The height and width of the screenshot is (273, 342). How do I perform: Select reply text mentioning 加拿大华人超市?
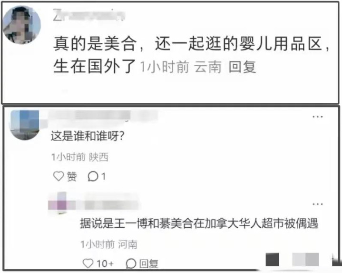[x=199, y=223]
